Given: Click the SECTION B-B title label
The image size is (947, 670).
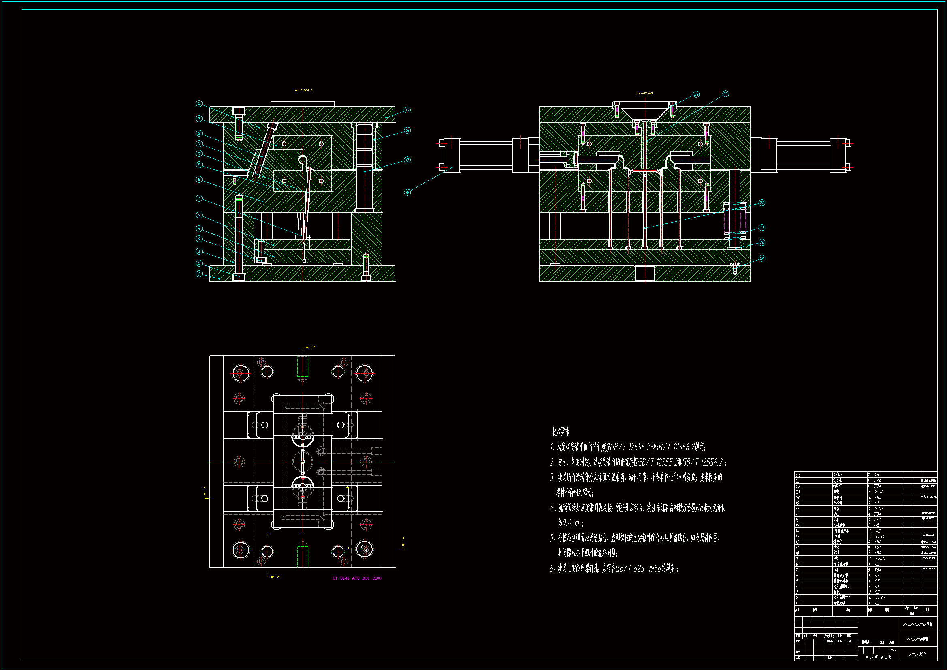Looking at the screenshot, I should tap(644, 93).
